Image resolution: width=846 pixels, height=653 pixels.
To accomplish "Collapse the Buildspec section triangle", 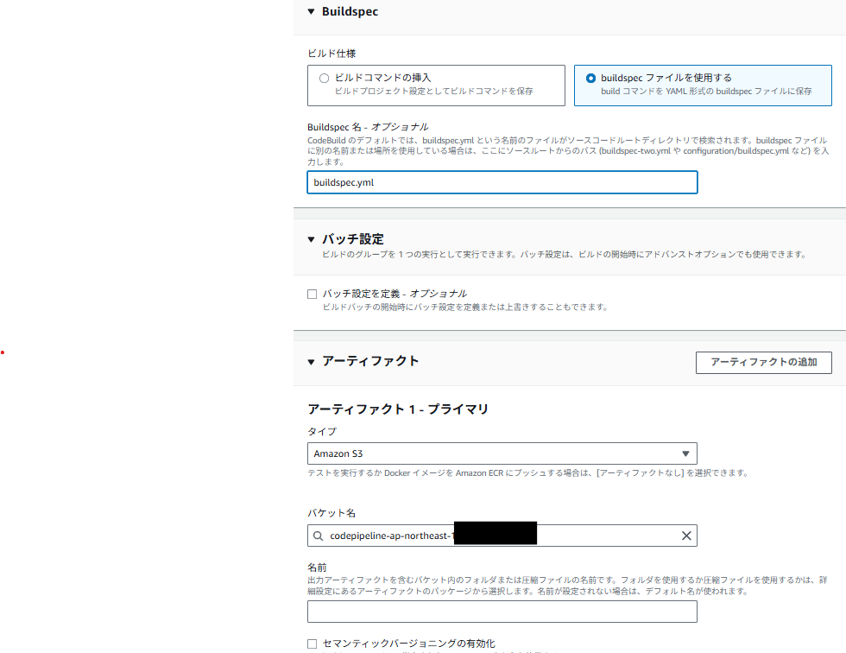I will [311, 12].
